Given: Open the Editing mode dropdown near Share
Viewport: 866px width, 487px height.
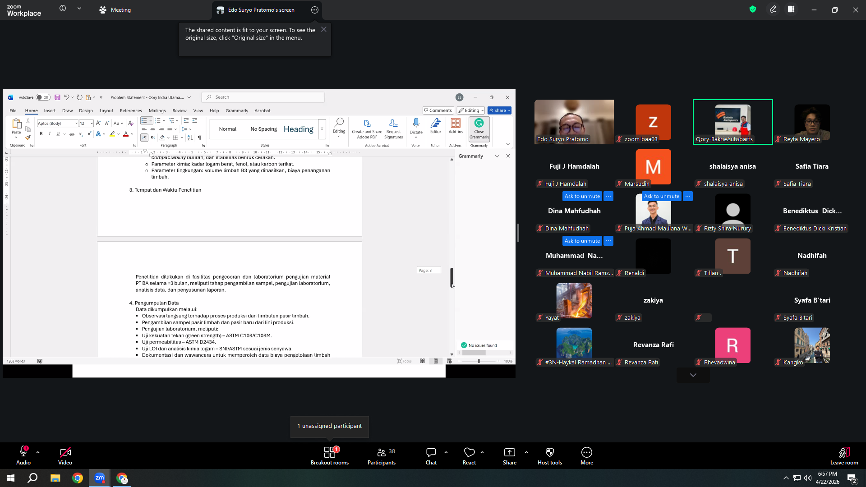Looking at the screenshot, I should (471, 110).
